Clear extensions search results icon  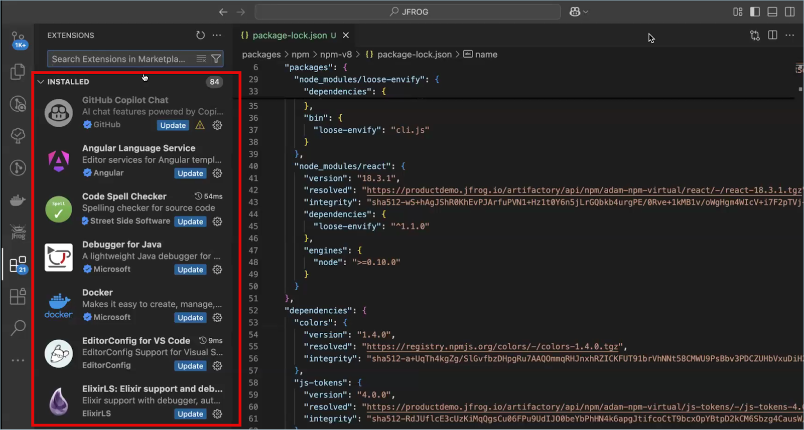[201, 59]
